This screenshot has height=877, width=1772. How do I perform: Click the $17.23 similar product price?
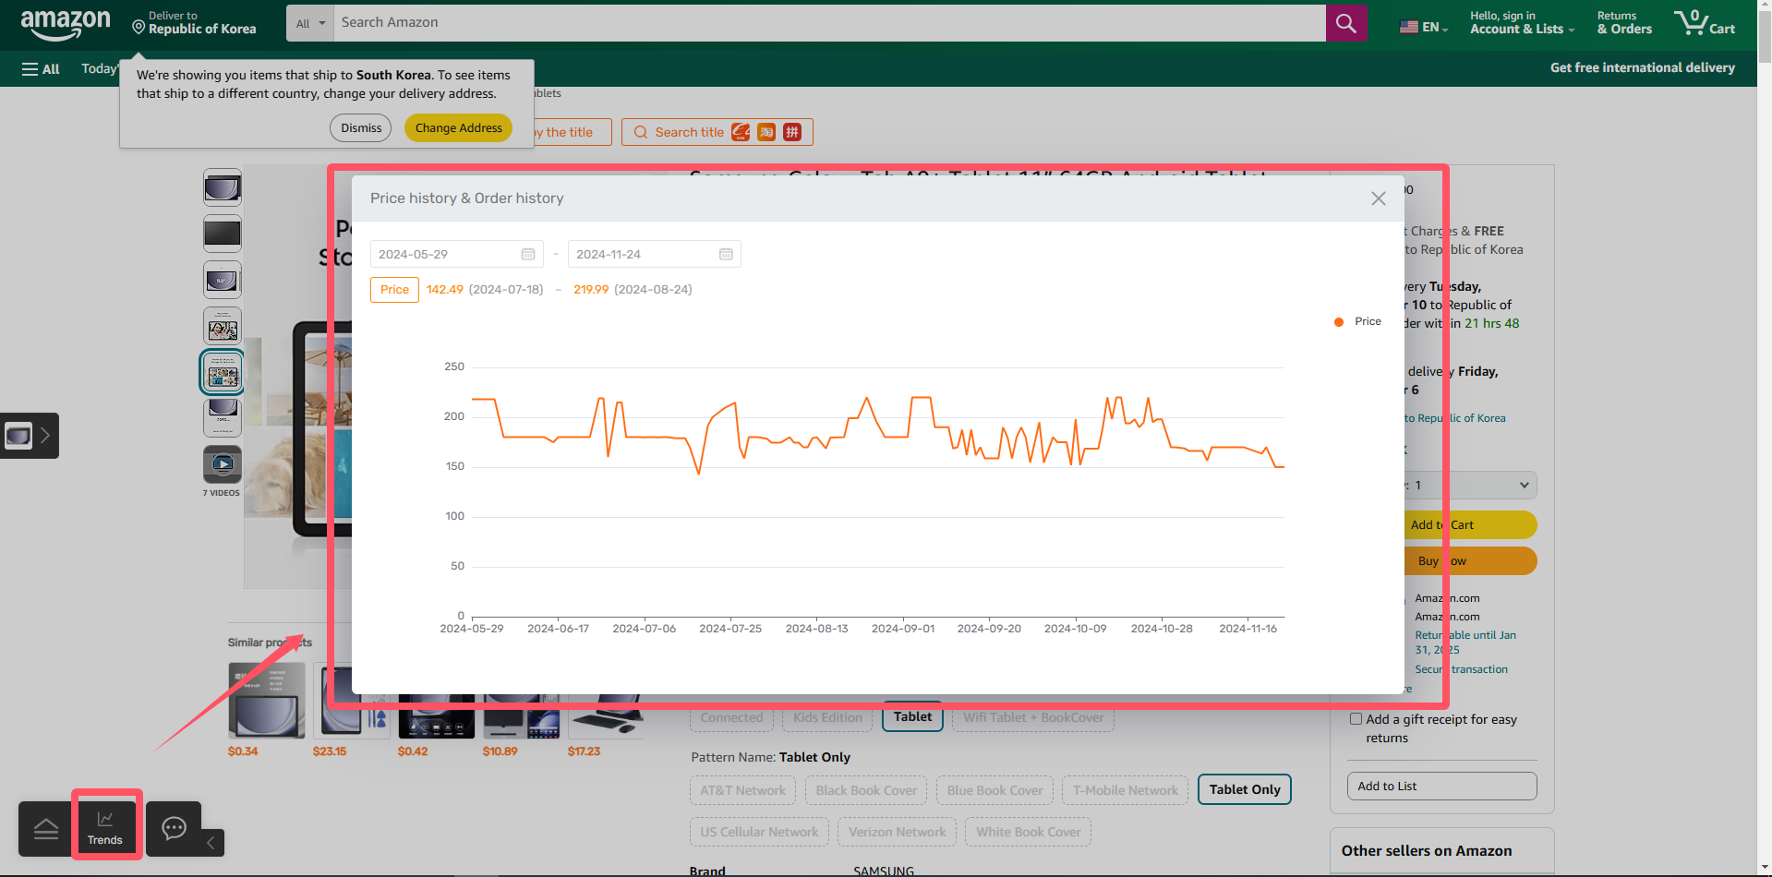click(584, 751)
